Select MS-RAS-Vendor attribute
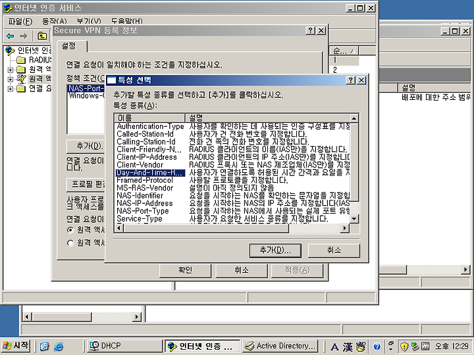The height and width of the screenshot is (355, 474). 145,188
